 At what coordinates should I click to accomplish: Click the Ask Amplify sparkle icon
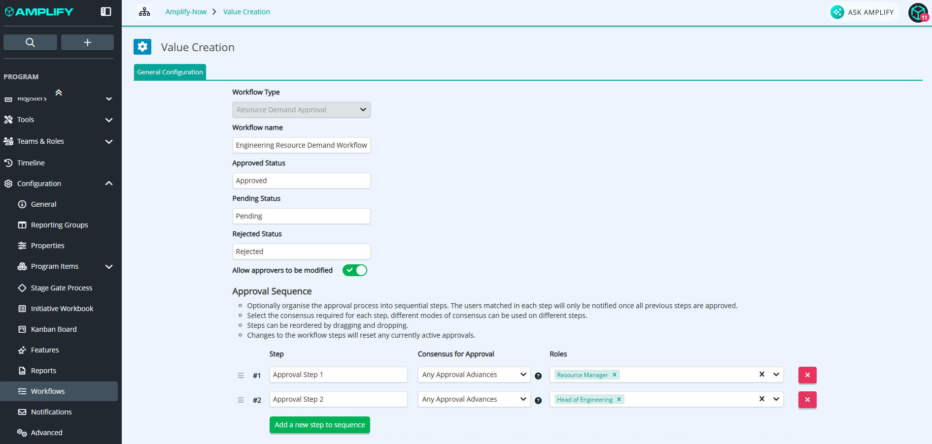[x=837, y=12]
